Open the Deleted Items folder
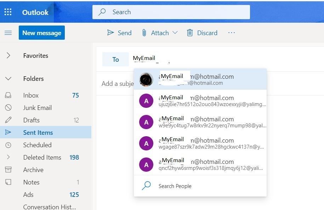Image resolution: width=324 pixels, height=210 pixels. click(42, 157)
